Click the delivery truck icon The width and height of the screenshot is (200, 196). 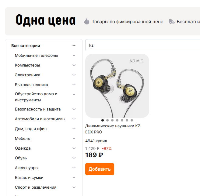click(171, 22)
